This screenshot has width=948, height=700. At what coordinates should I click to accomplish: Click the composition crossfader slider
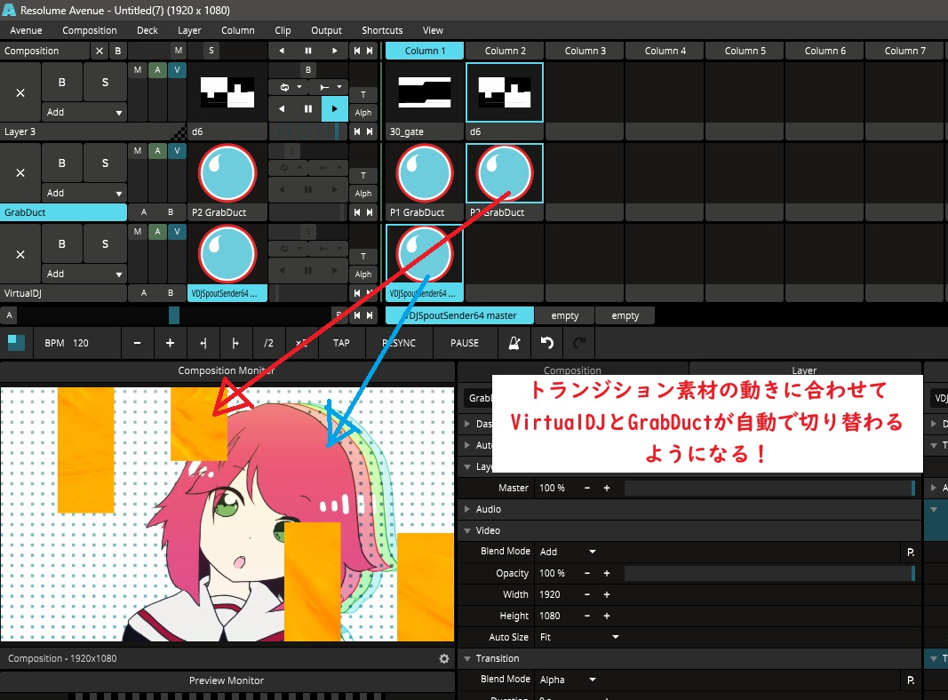click(x=173, y=315)
